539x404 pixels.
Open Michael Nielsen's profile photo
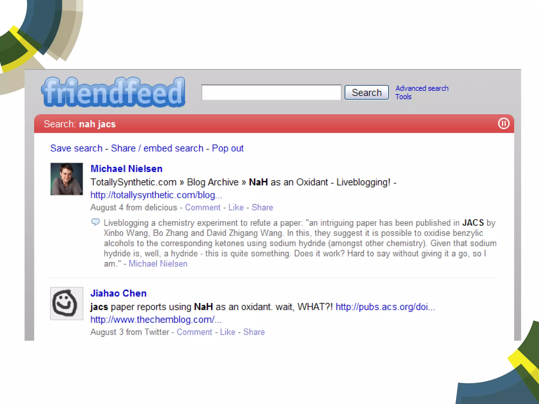point(67,179)
